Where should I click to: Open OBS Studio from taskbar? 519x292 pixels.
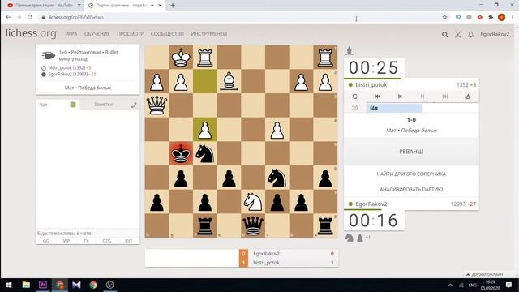click(x=110, y=285)
